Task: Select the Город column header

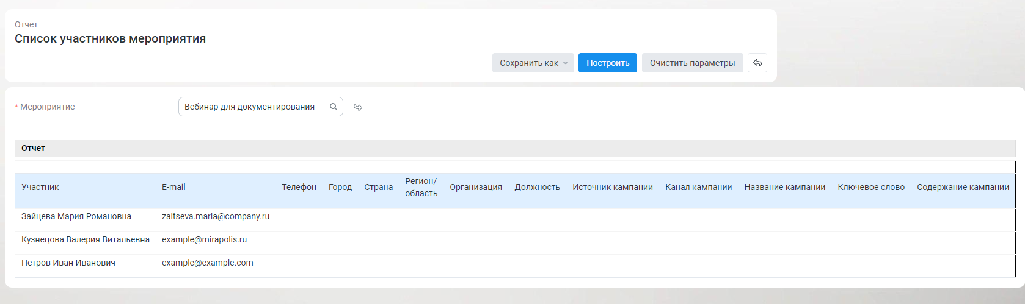Action: (340, 187)
